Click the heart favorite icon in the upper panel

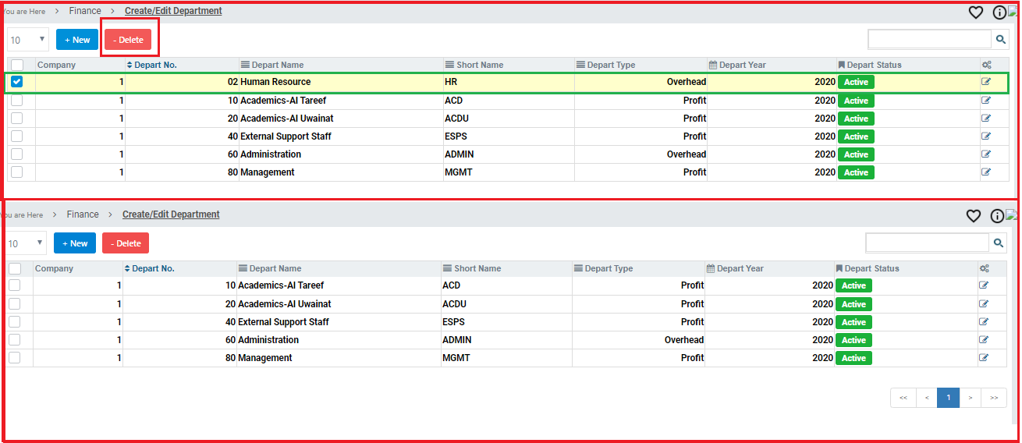pyautogui.click(x=975, y=12)
